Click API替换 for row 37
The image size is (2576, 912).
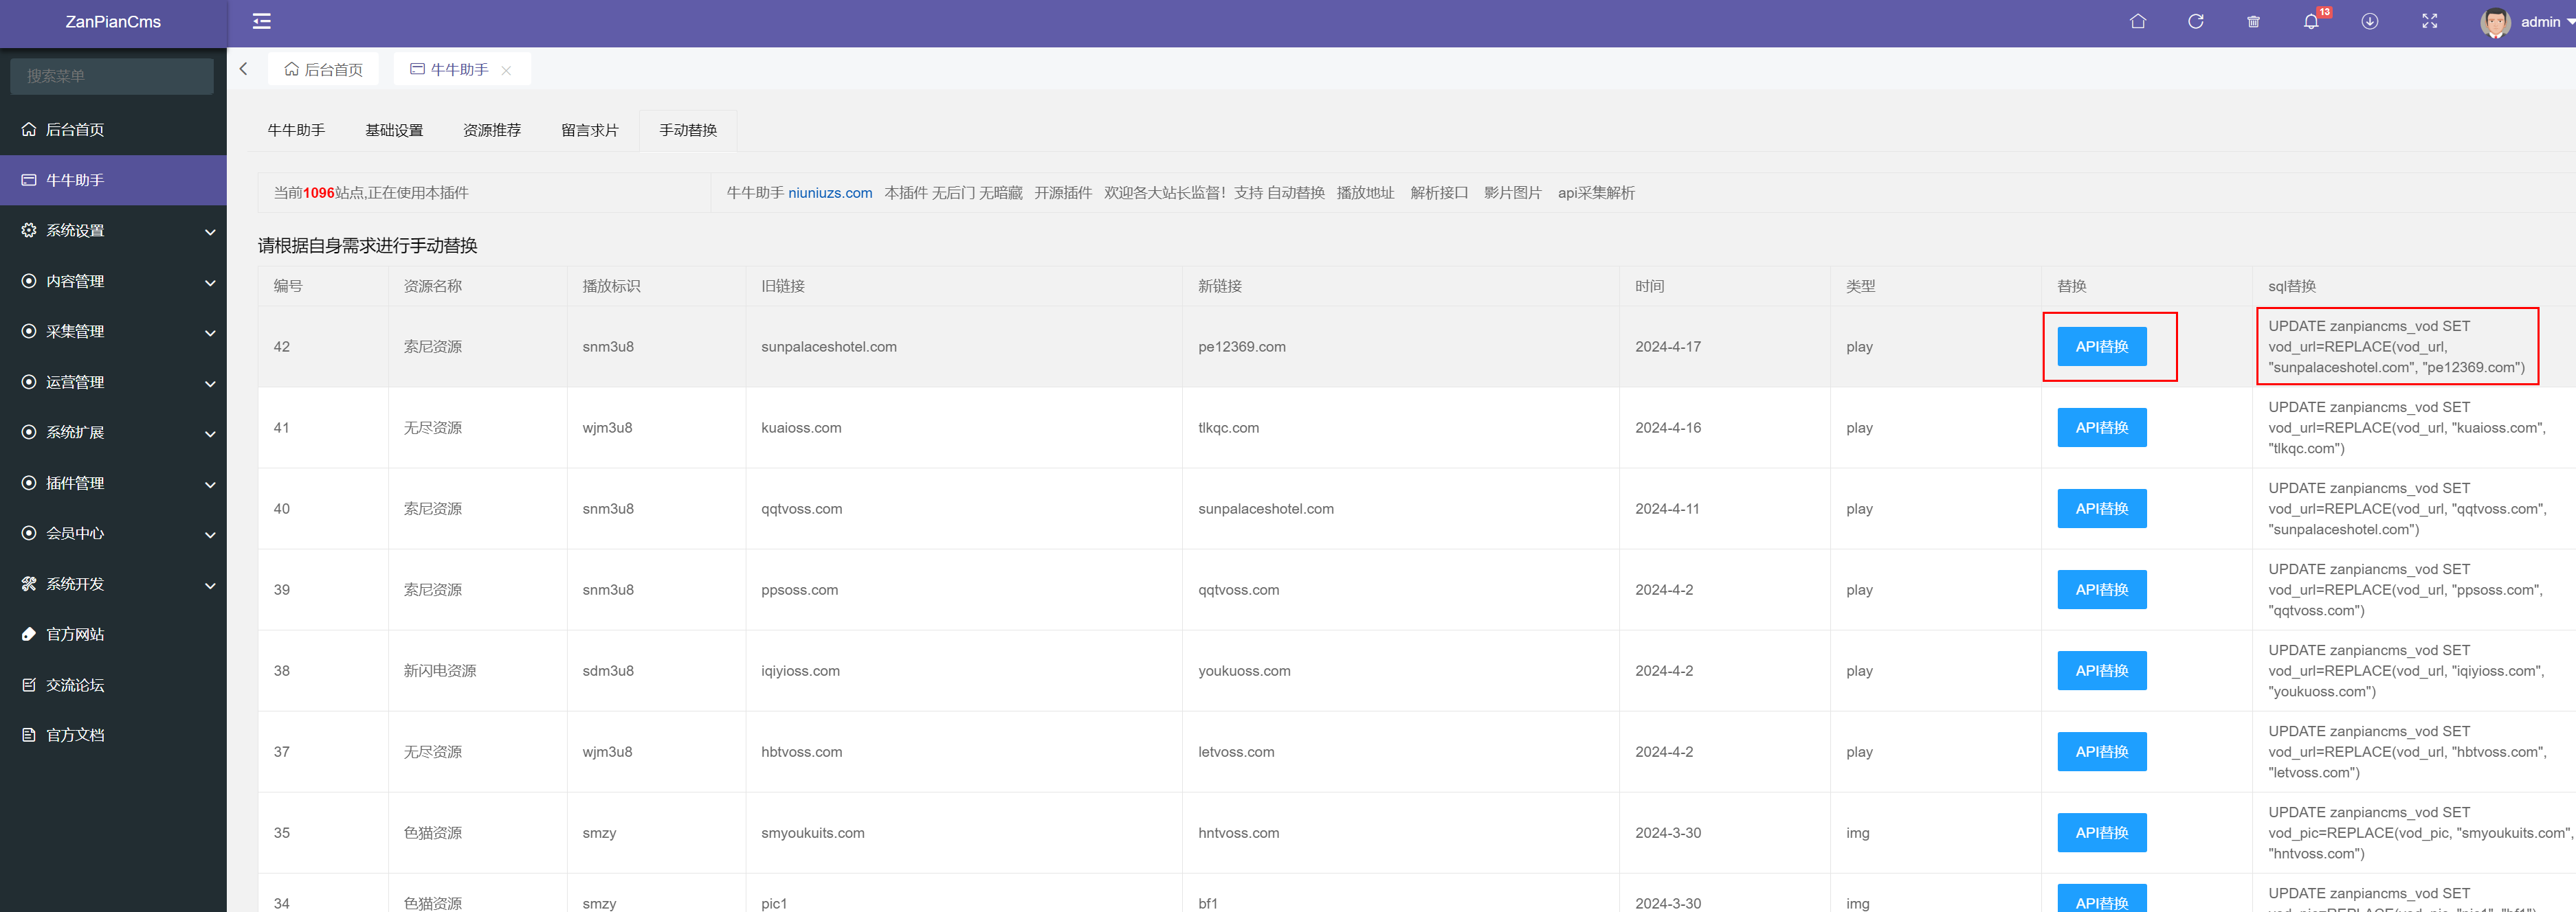[x=2102, y=751]
